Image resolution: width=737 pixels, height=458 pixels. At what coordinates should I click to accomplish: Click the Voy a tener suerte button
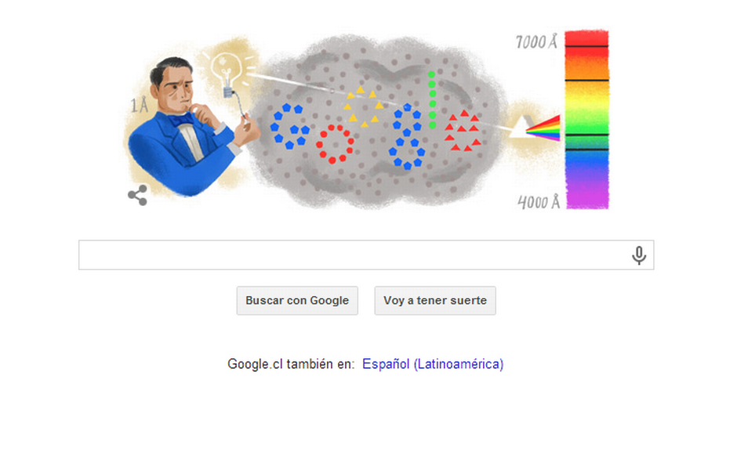coord(435,301)
